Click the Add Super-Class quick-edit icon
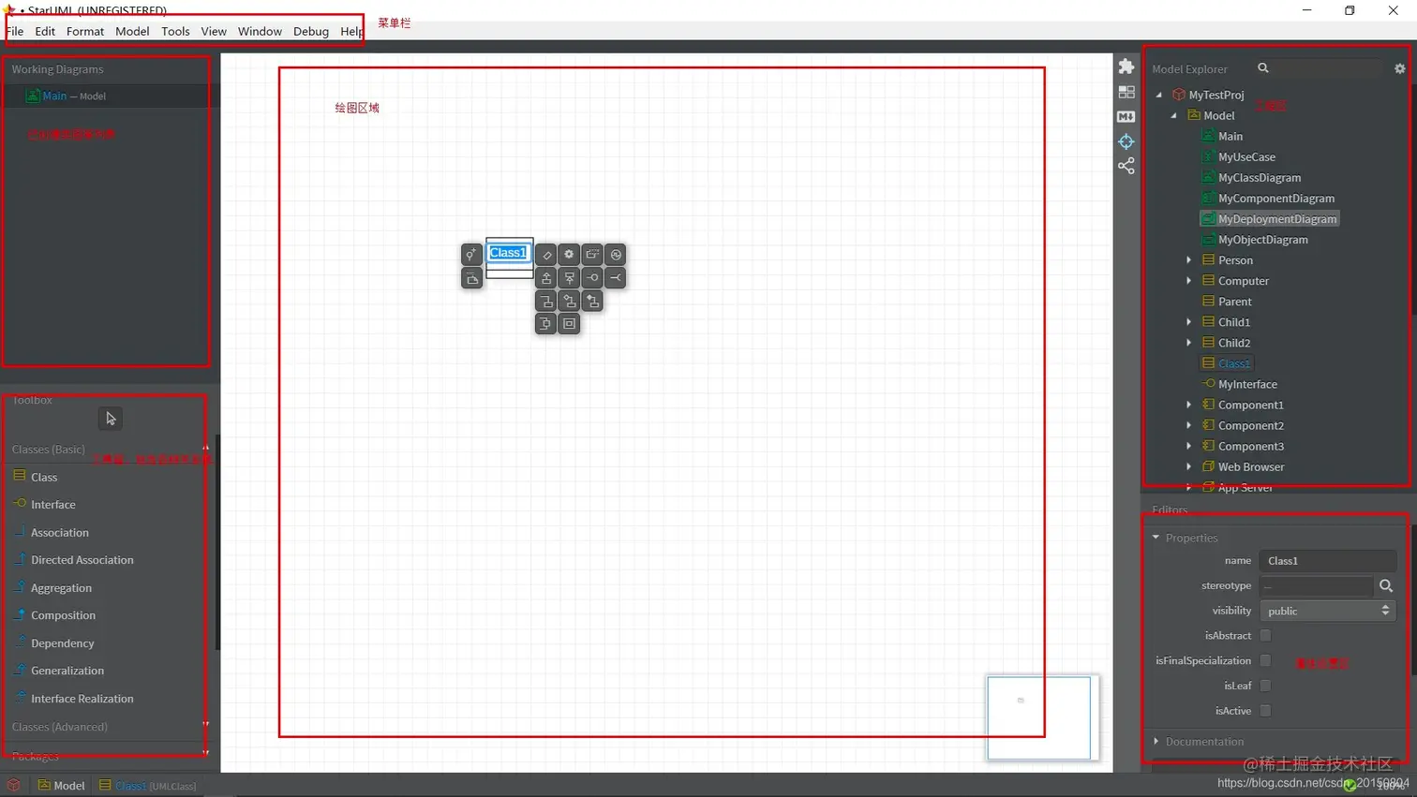 coord(569,278)
